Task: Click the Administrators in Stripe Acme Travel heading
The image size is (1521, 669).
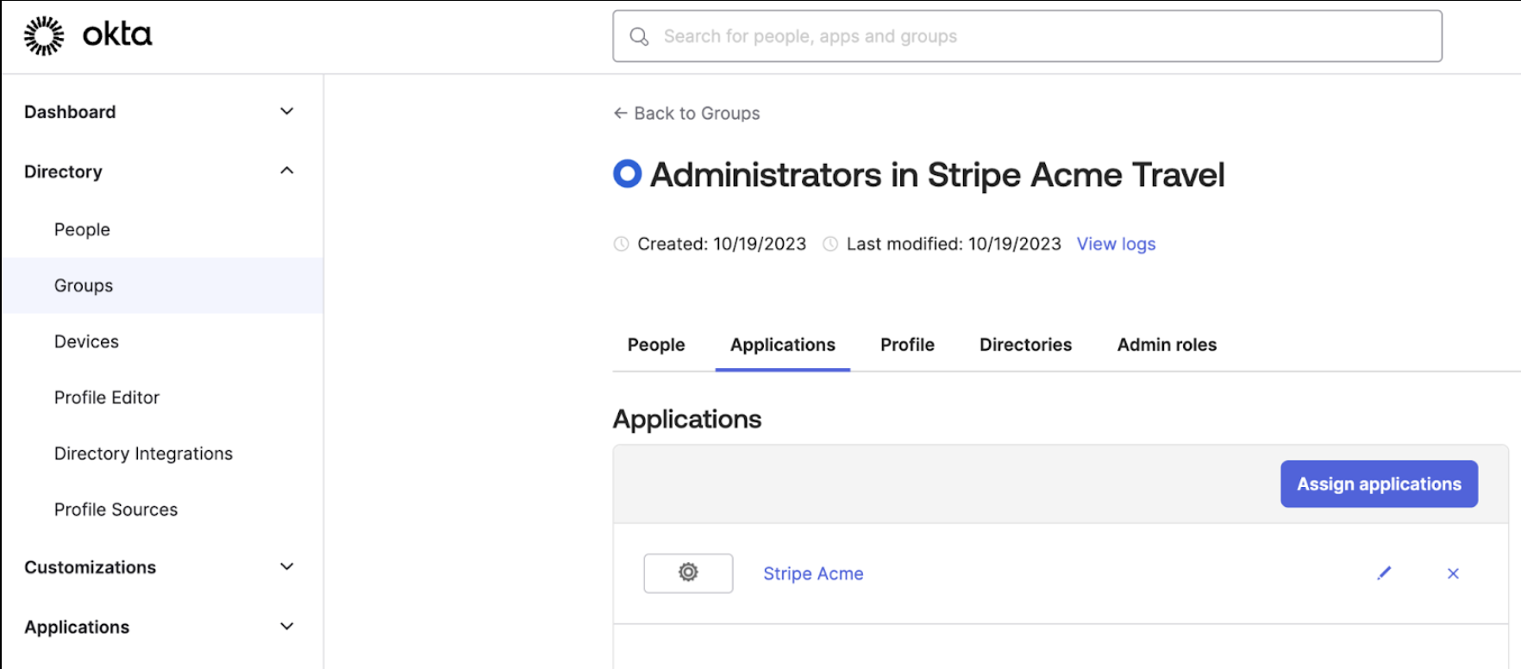Action: (937, 175)
